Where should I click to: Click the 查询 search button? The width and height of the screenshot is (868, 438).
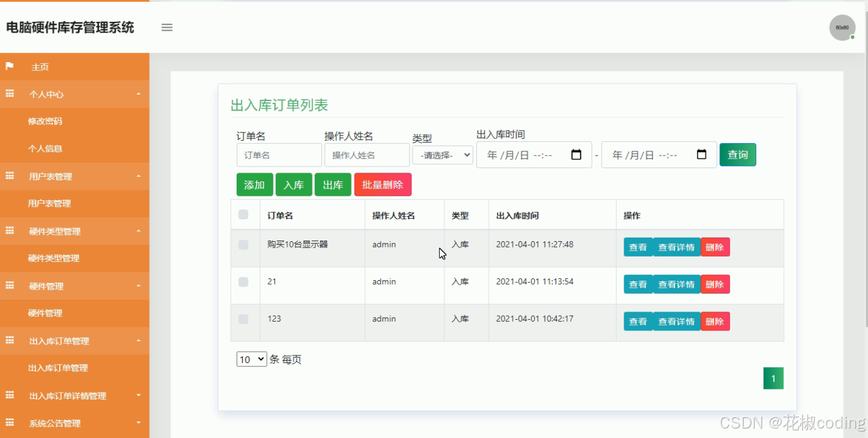[x=738, y=155]
